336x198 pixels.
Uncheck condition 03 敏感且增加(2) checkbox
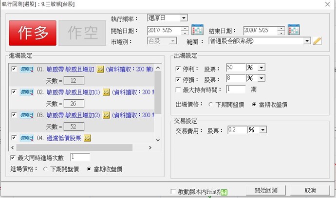pyautogui.click(x=14, y=115)
